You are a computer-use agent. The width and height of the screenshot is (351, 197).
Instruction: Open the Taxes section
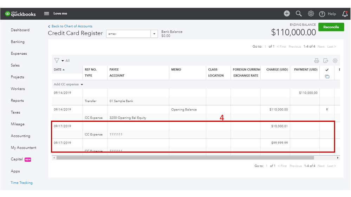[x=15, y=113]
